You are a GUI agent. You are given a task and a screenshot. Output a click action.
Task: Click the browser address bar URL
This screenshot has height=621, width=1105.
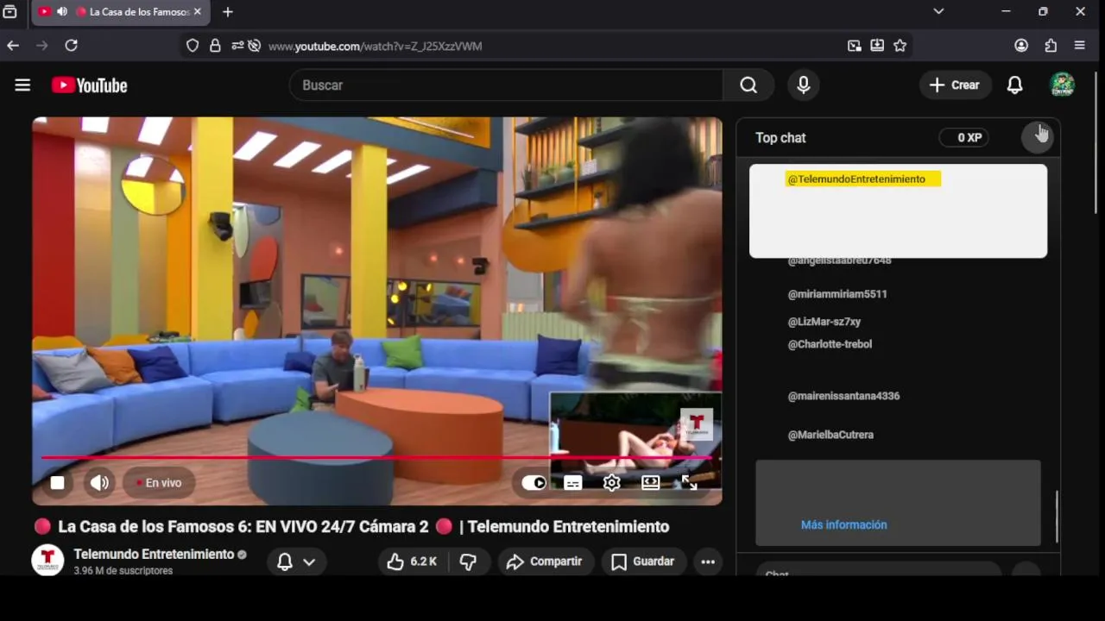(375, 46)
